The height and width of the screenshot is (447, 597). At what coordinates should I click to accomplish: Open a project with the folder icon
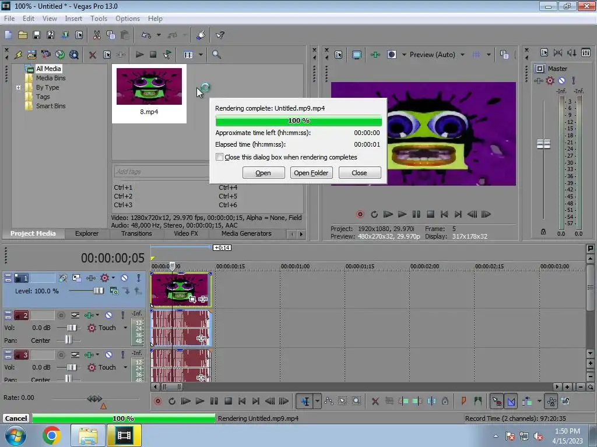tap(23, 35)
